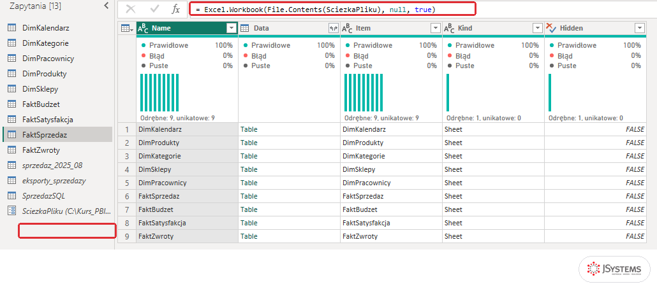Click parameter icon next to SciezkaPliku
The width and height of the screenshot is (657, 289).
[11, 211]
